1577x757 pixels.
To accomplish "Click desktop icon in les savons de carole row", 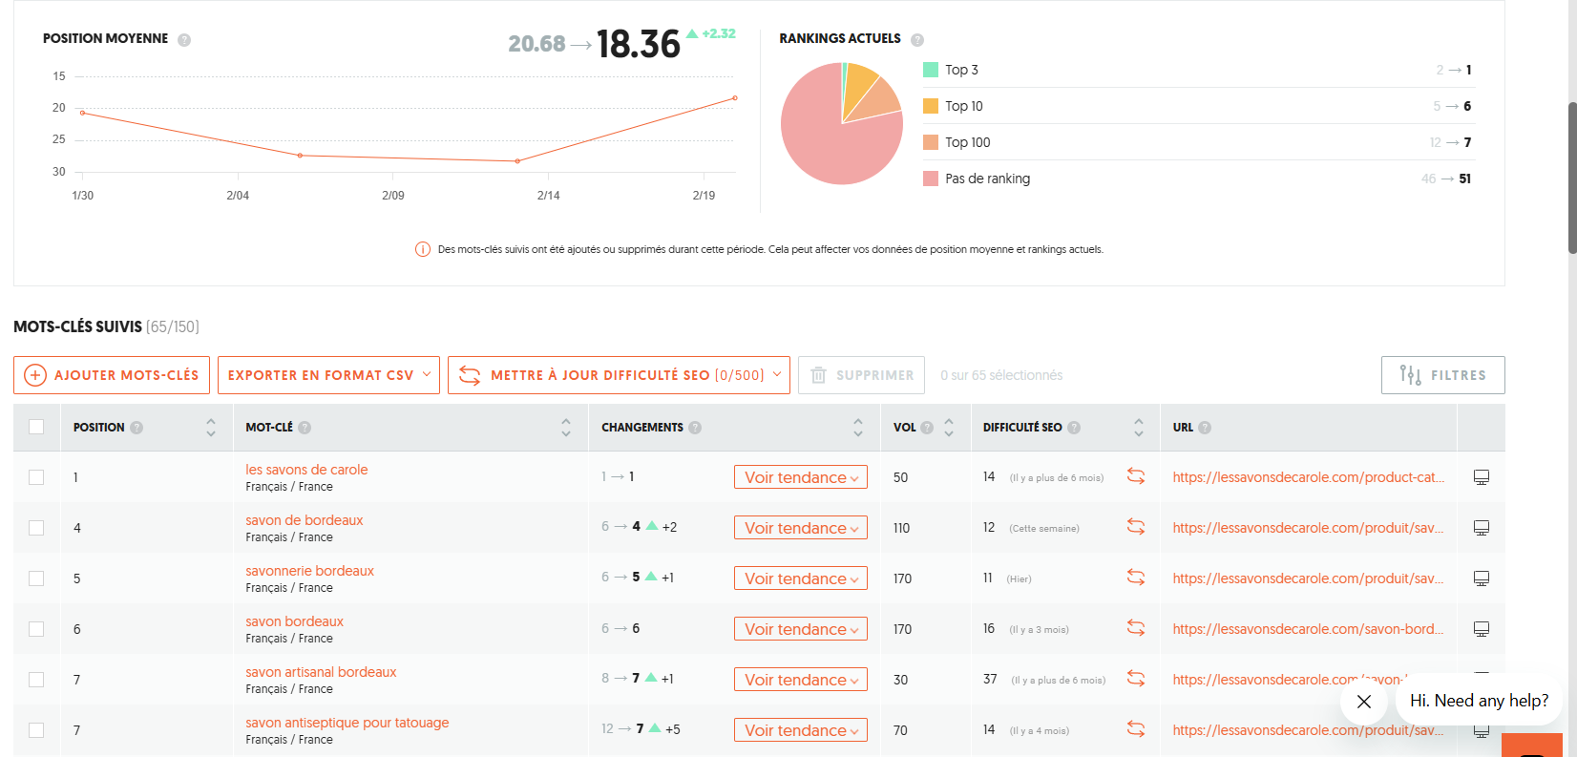I will [x=1482, y=477].
